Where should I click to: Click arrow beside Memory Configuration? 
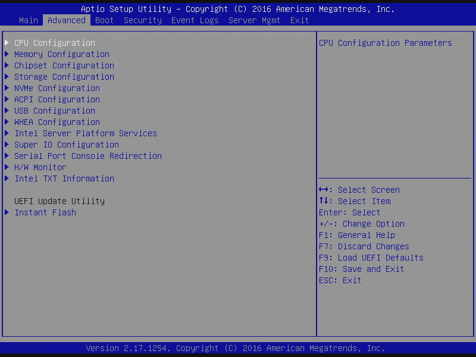click(x=7, y=54)
